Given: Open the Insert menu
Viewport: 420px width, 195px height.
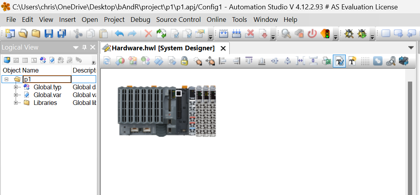Looking at the screenshot, I should click(x=68, y=19).
